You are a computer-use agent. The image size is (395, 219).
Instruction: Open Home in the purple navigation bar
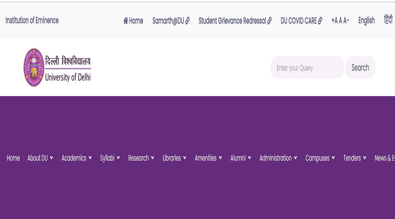tap(13, 158)
